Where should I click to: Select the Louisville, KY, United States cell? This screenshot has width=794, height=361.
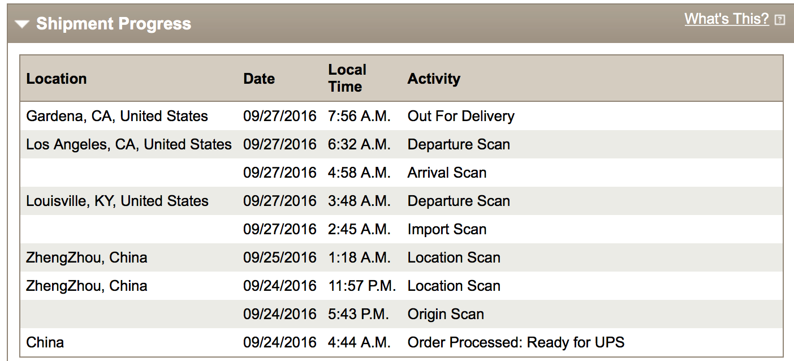(x=117, y=201)
